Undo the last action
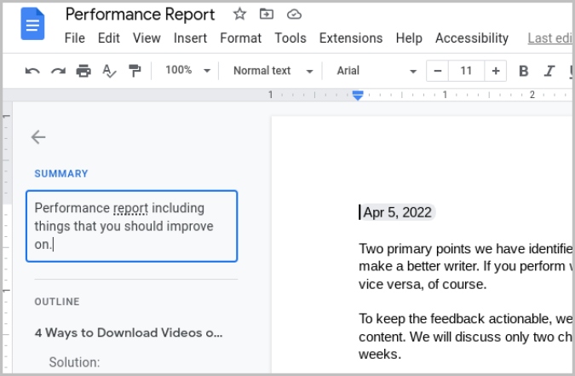The height and width of the screenshot is (376, 575). click(x=32, y=71)
